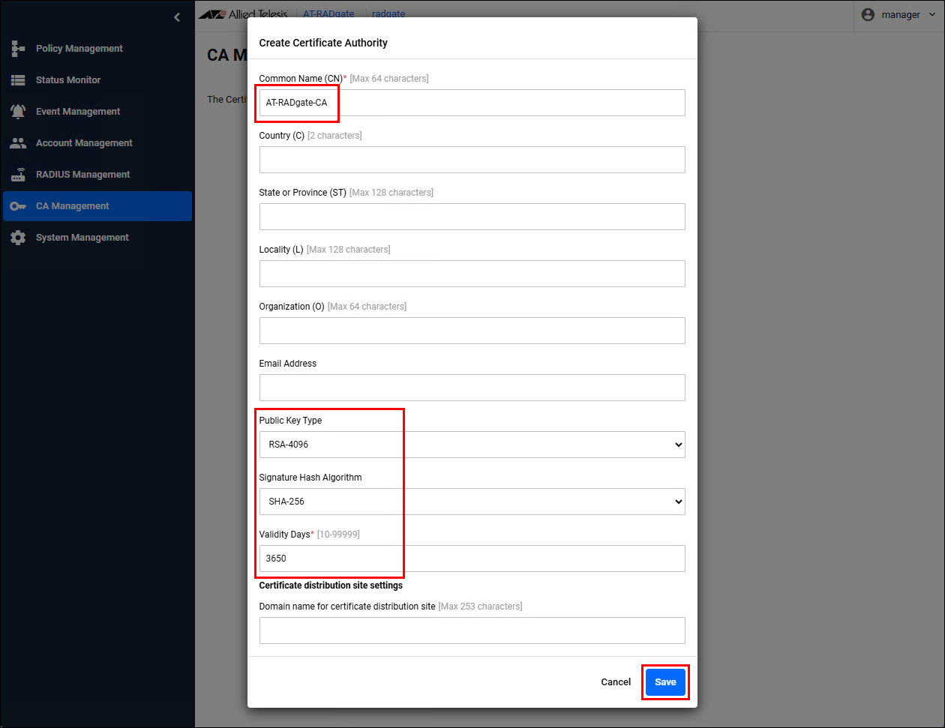Save the new certificate authority

click(x=665, y=682)
